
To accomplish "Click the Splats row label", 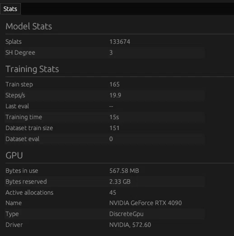I will pos(14,42).
